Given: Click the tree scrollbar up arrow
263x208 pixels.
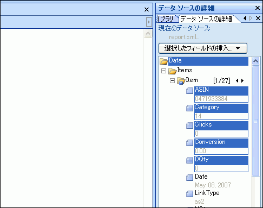Looking at the screenshot, I should click(x=255, y=61).
